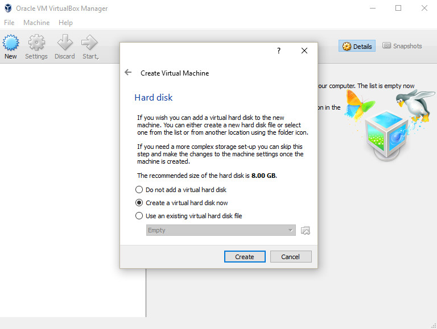The width and height of the screenshot is (437, 329).
Task: Close the VirtualBox Manager window
Action: click(x=424, y=8)
